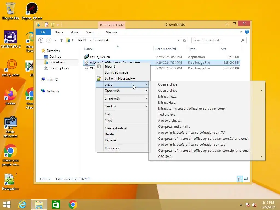Expand the ribbon chevron
The height and width of the screenshot is (210, 280).
click(x=241, y=32)
